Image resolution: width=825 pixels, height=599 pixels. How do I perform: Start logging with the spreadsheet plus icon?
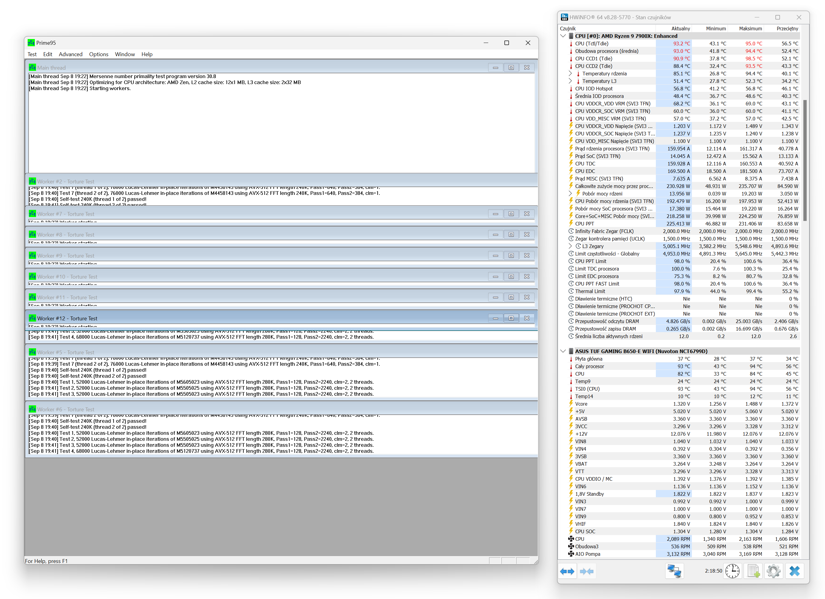click(x=753, y=571)
